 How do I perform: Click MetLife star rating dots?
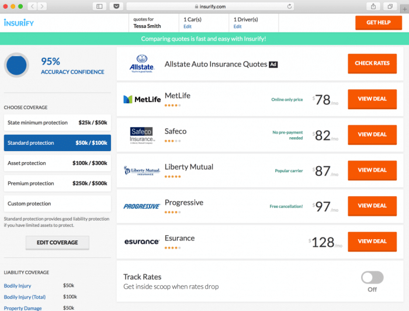pyautogui.click(x=173, y=105)
